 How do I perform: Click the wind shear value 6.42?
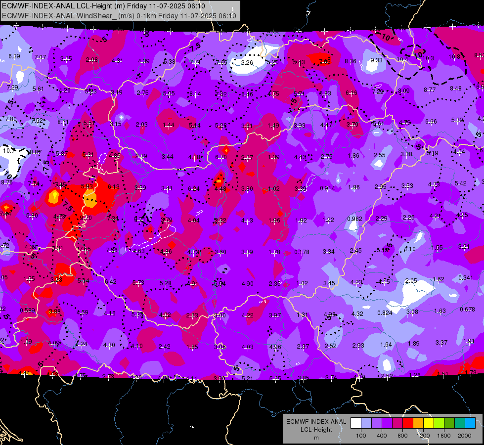(x=111, y=282)
